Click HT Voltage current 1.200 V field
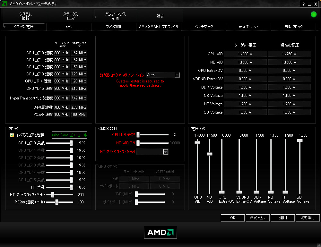This screenshot has height=247, width=321. pos(290,104)
